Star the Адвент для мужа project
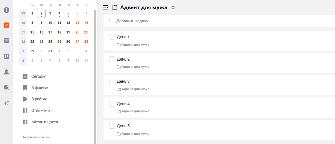Image resolution: width=335 pixels, height=144 pixels. pyautogui.click(x=173, y=7)
